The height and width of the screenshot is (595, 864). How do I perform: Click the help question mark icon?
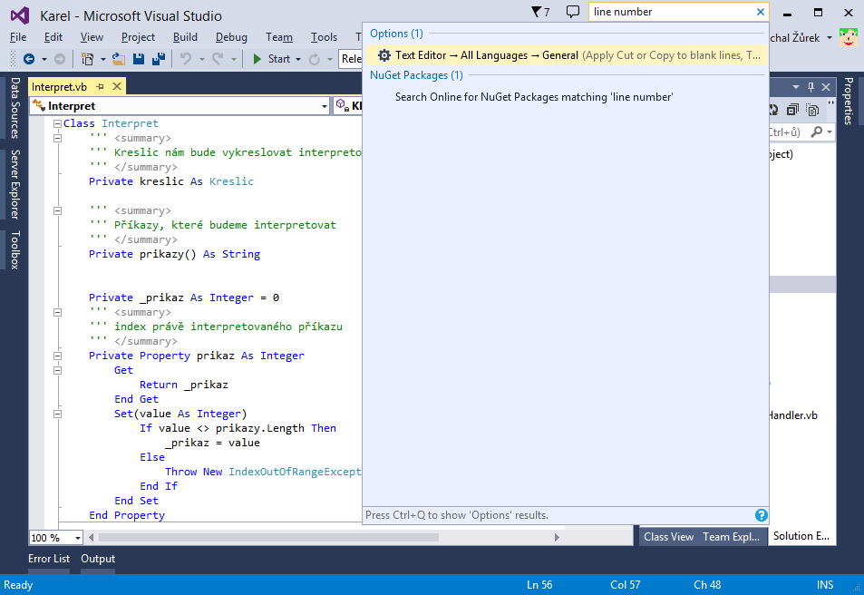click(x=761, y=514)
